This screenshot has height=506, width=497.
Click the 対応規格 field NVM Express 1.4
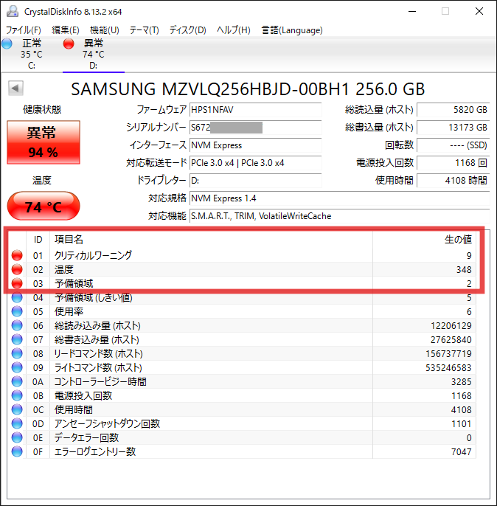click(340, 198)
